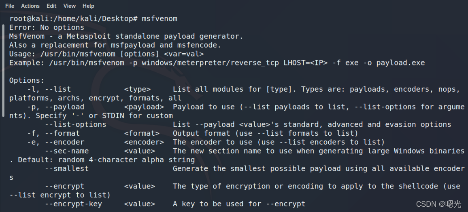The height and width of the screenshot is (212, 468).
Task: Click the '-l, --list' option text
Action: (x=49, y=89)
